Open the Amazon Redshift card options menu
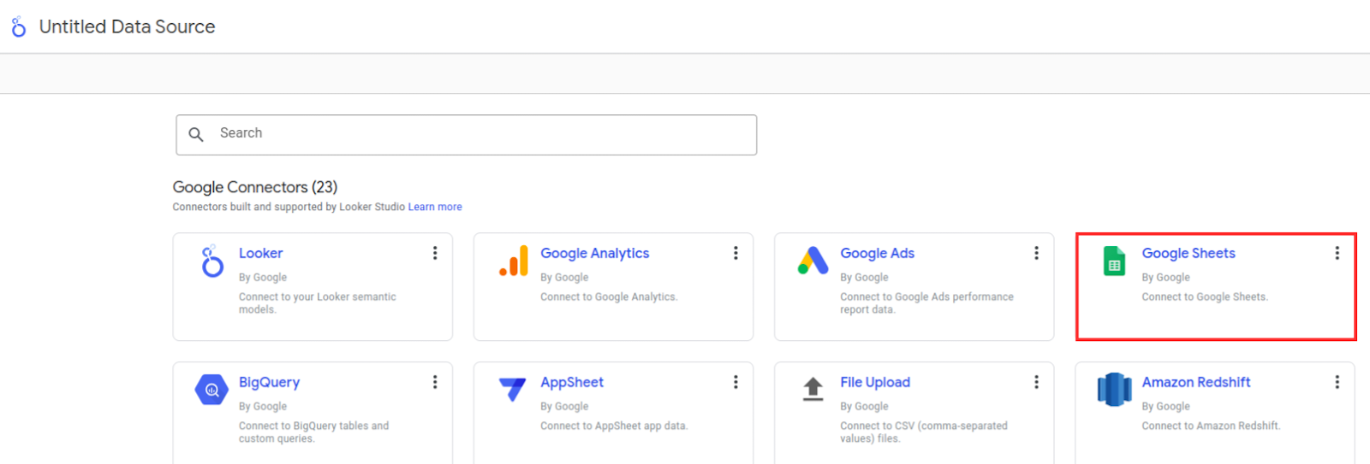 (1337, 382)
